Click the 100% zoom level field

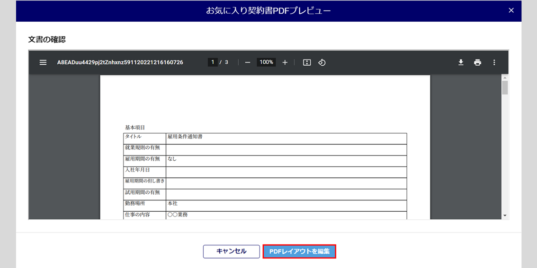266,62
